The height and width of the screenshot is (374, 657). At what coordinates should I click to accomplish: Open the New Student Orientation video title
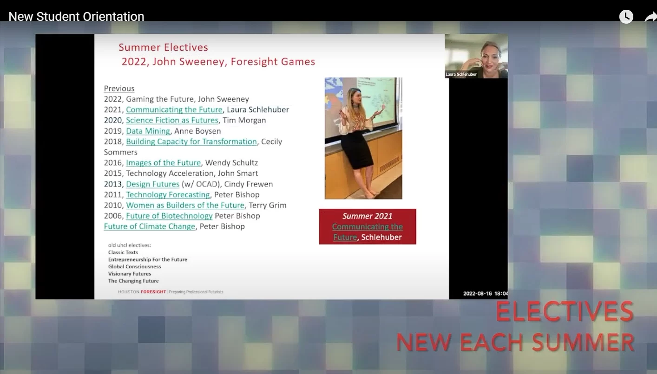(x=76, y=17)
